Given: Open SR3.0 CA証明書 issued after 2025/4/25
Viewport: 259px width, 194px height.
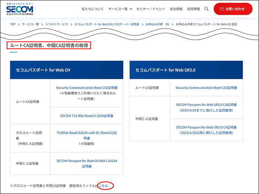Looking at the screenshot, I should (206, 130).
